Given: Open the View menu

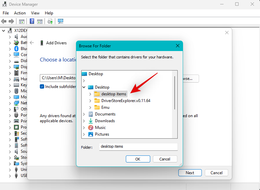Looking at the screenshot, I should [35, 13].
